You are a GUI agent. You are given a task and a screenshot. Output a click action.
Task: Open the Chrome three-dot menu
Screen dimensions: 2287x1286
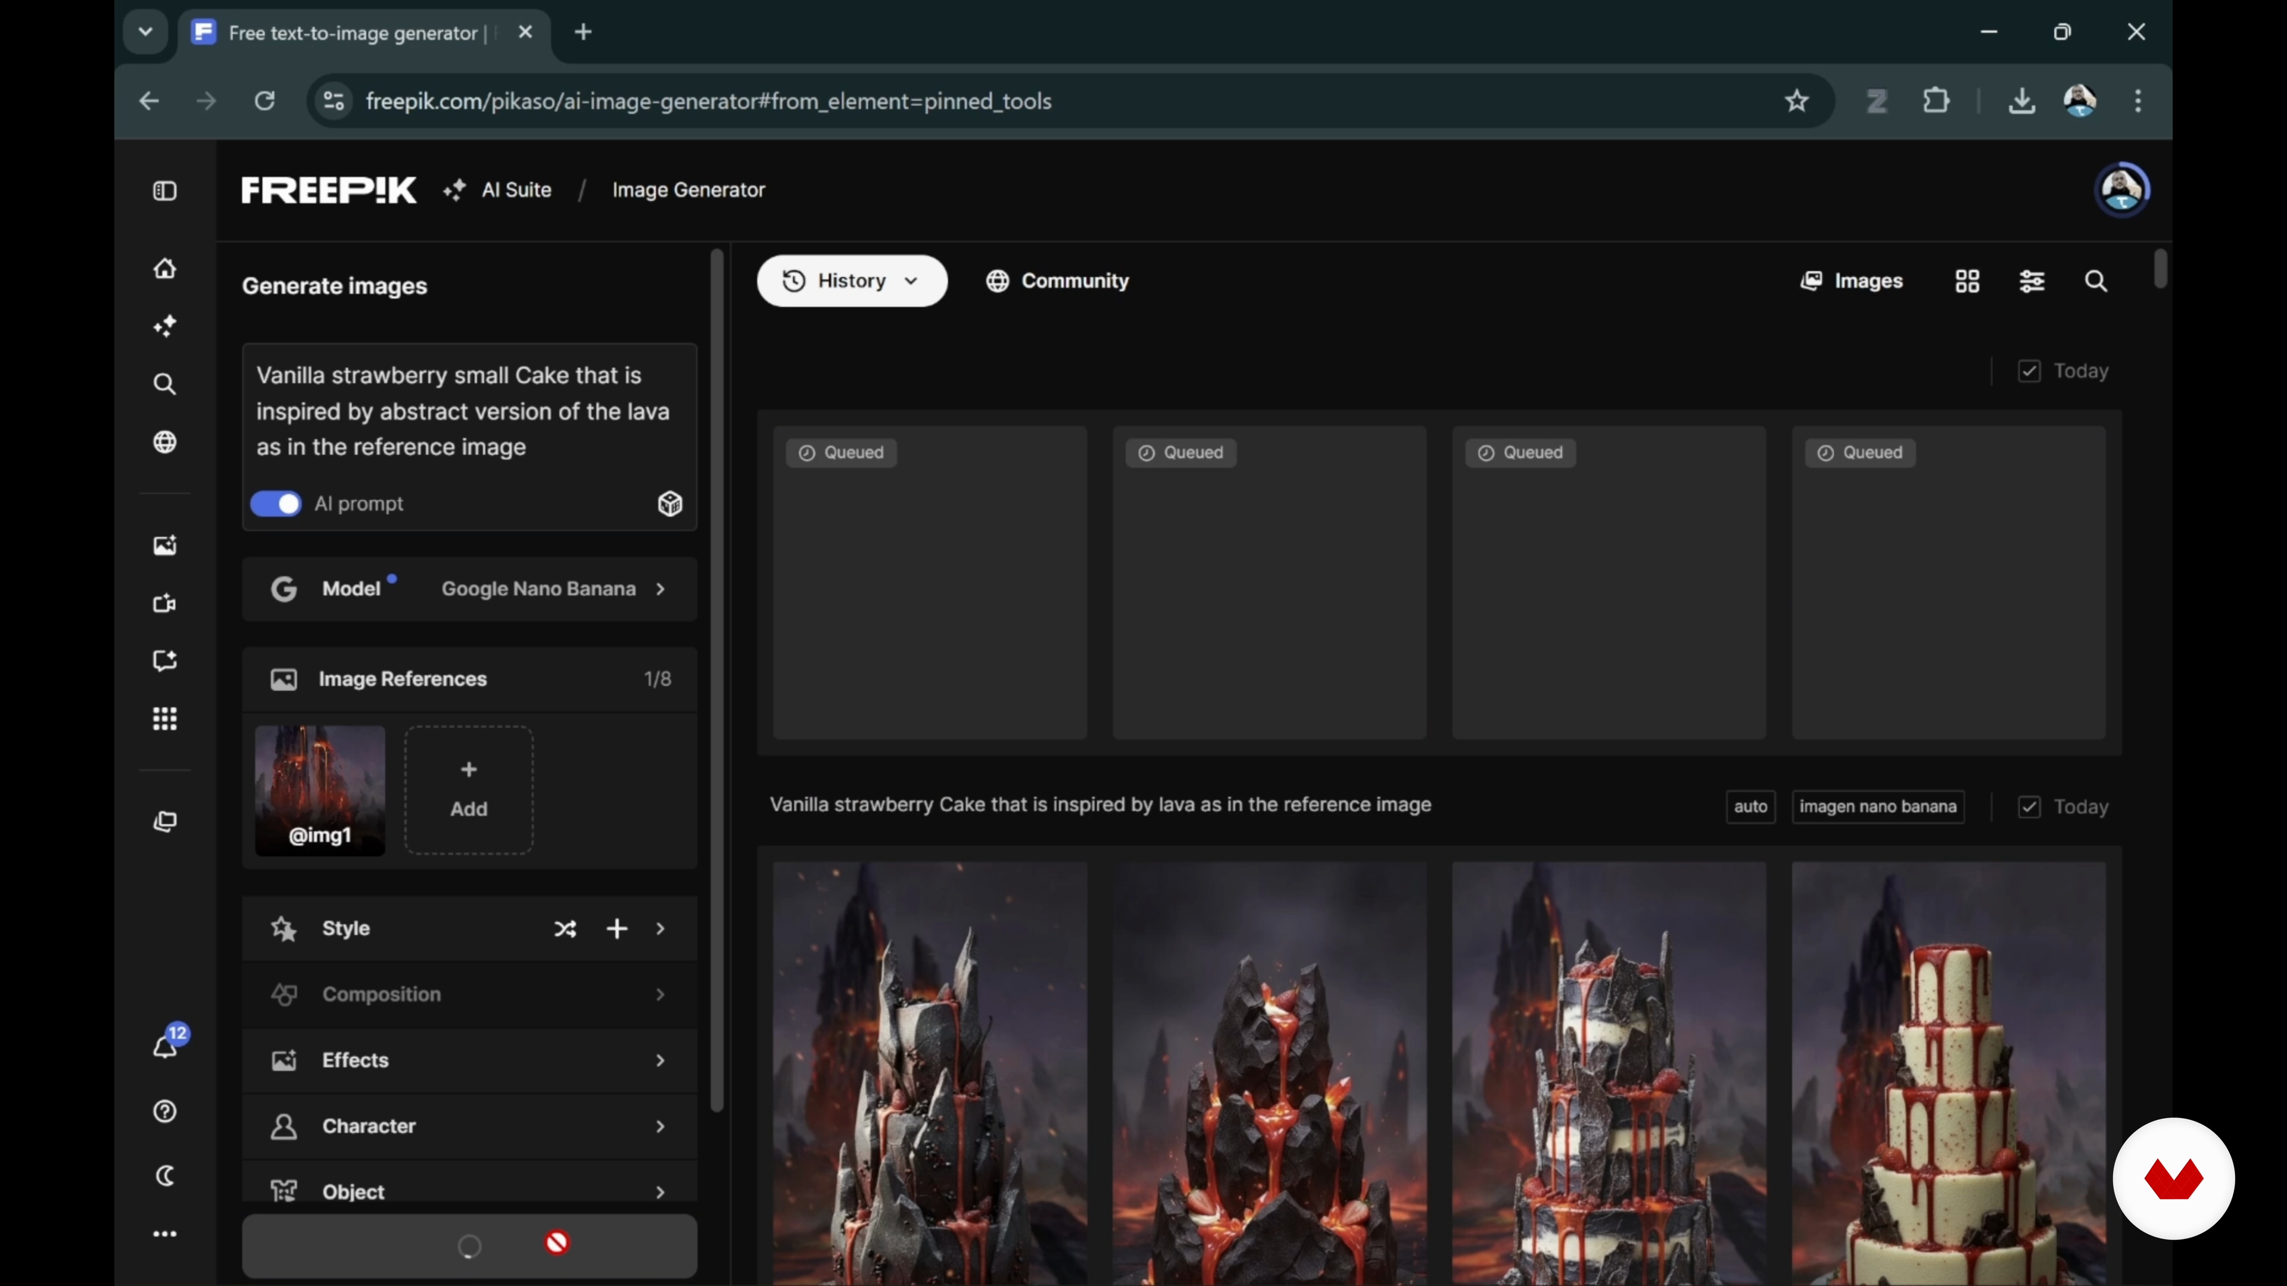[2138, 101]
